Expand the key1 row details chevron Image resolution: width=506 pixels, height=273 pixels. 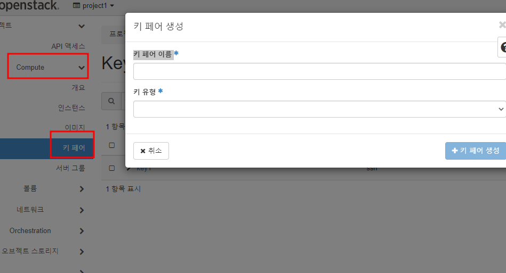128,169
